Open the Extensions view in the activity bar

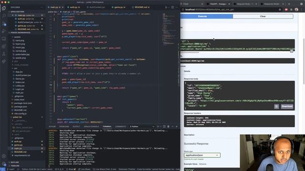4,47
